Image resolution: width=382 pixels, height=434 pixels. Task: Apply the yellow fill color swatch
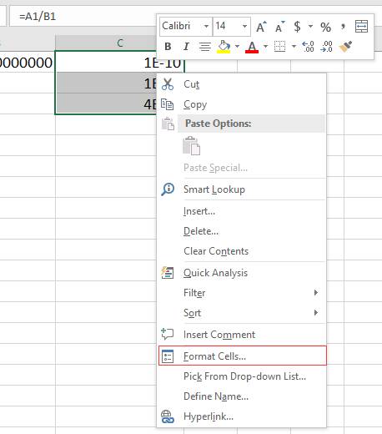pyautogui.click(x=224, y=47)
